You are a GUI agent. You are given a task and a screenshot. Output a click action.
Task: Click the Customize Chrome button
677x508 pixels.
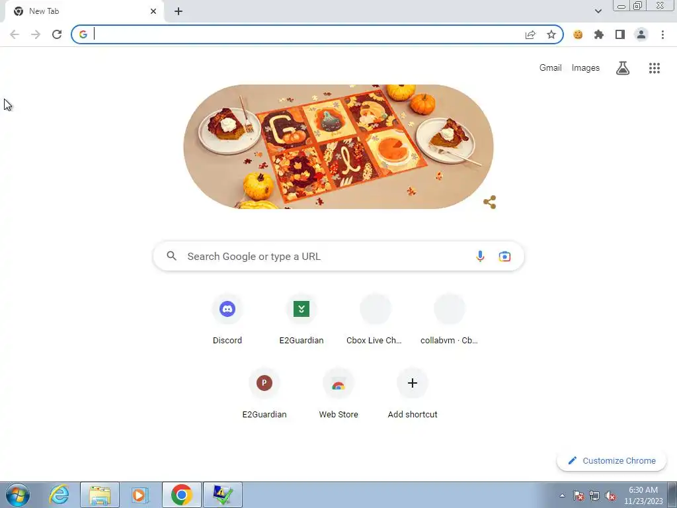point(612,460)
